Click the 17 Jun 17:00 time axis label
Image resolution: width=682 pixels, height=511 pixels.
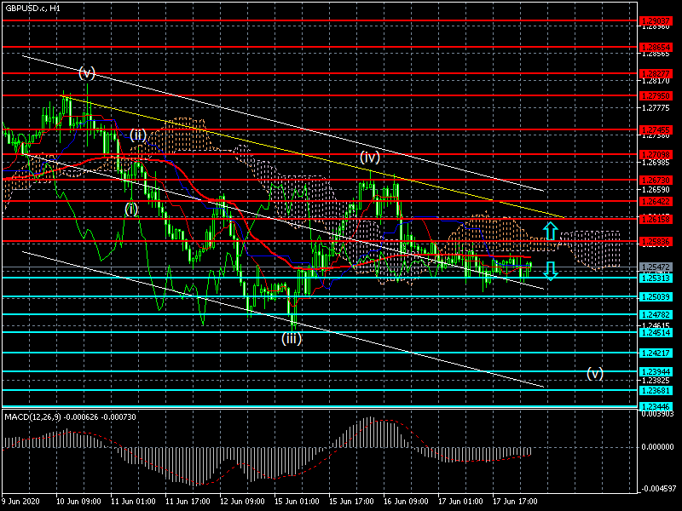516,502
